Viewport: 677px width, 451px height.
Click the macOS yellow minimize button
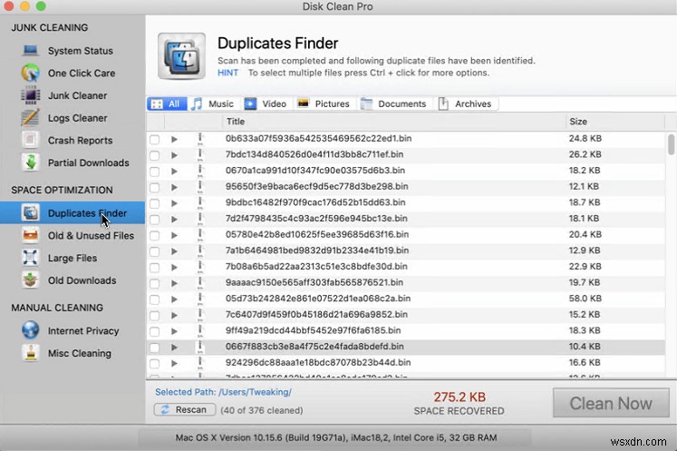tap(25, 6)
